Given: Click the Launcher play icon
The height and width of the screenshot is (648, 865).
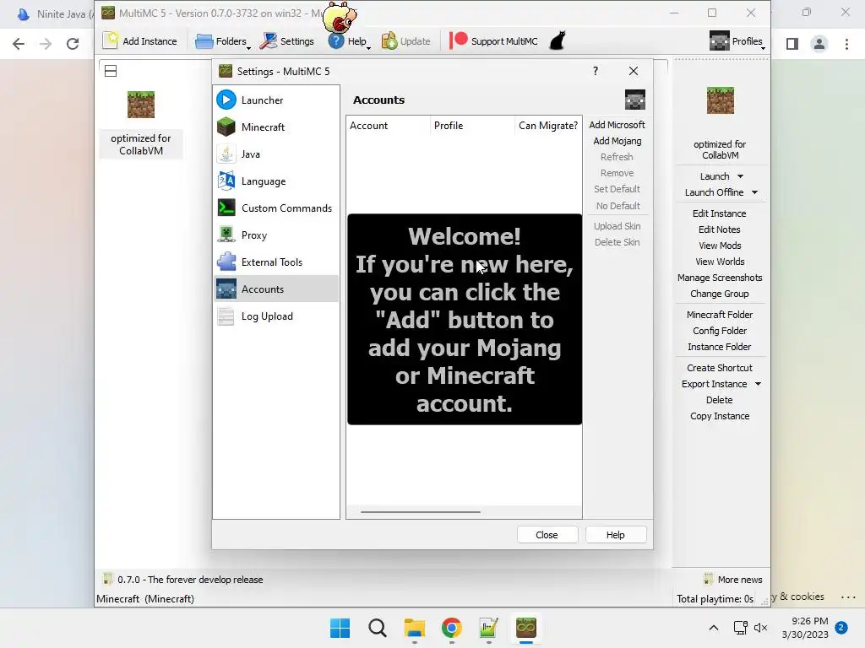Looking at the screenshot, I should pos(226,100).
